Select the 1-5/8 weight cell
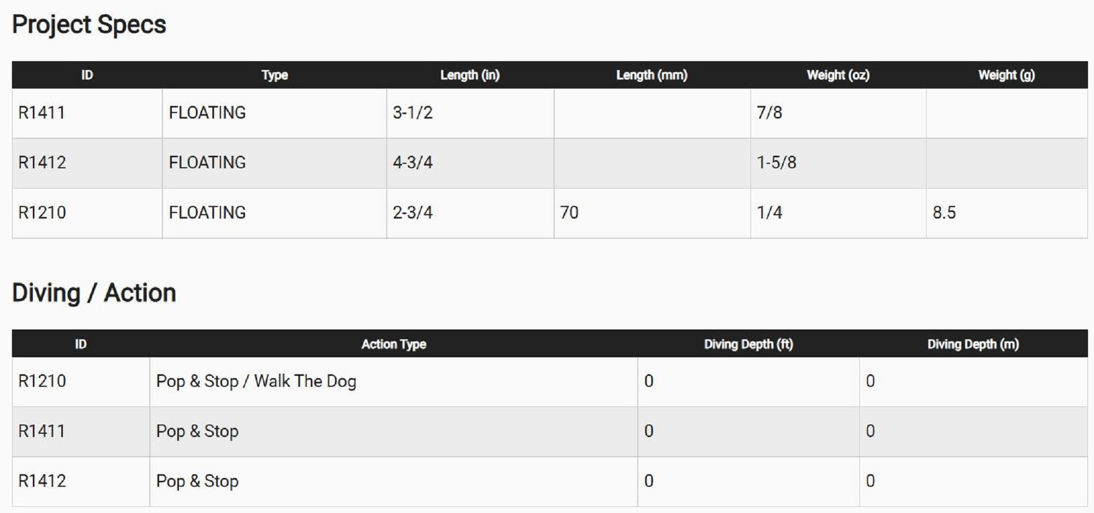Screen dimensions: 1094x513 (x=776, y=163)
